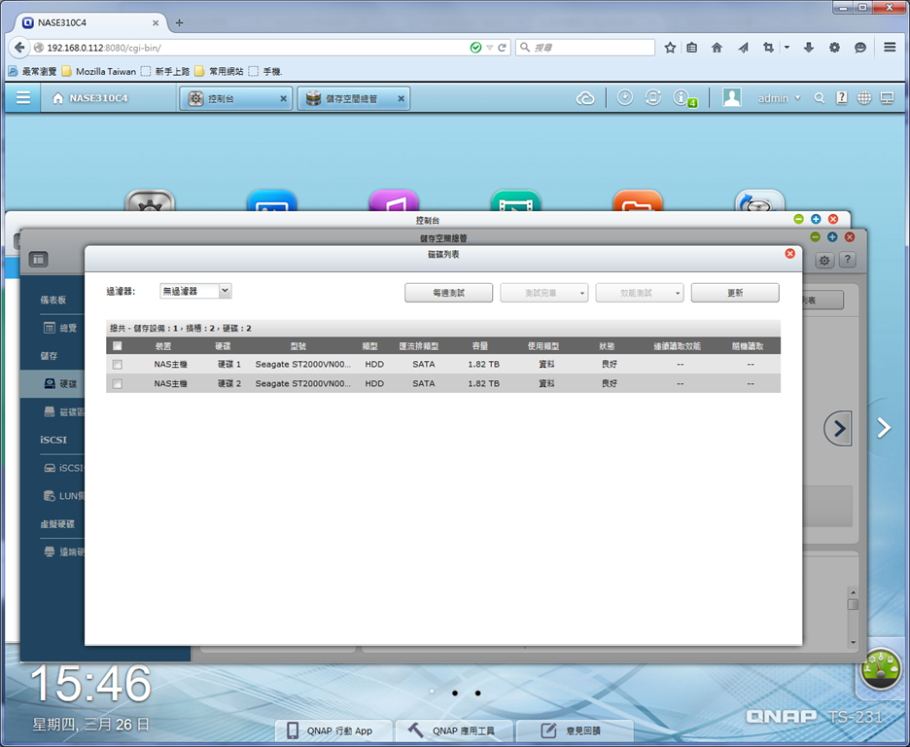
Task: Select the NASE310C4 browser tab
Action: point(91,22)
